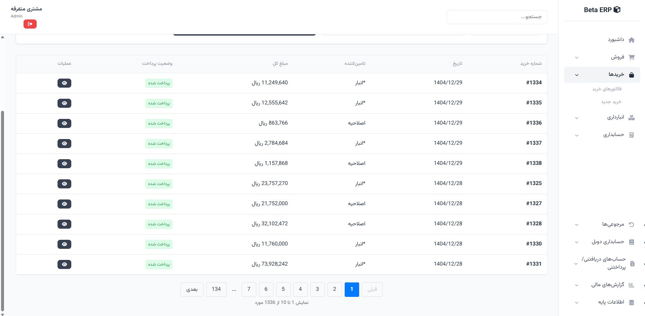The image size is (645, 316).
Task: Click the scrollbar up arrow
Action: coord(3,37)
